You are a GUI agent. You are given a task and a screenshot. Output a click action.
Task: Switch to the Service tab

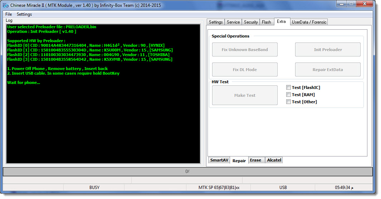click(x=233, y=22)
